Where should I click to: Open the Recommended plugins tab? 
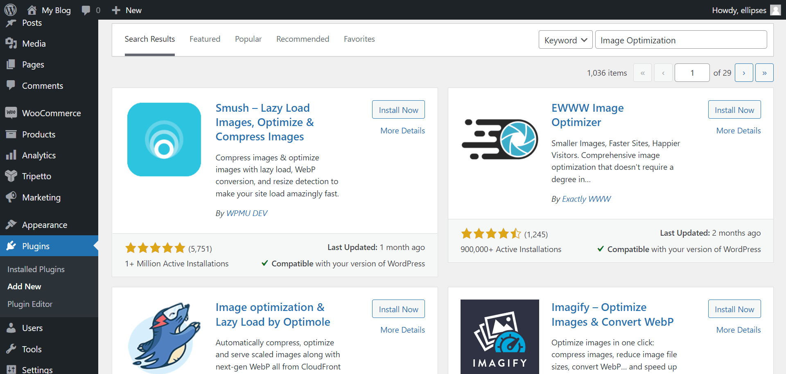point(303,39)
